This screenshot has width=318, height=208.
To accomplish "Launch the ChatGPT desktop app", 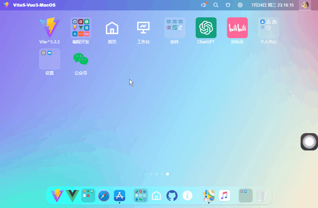I will tap(206, 28).
